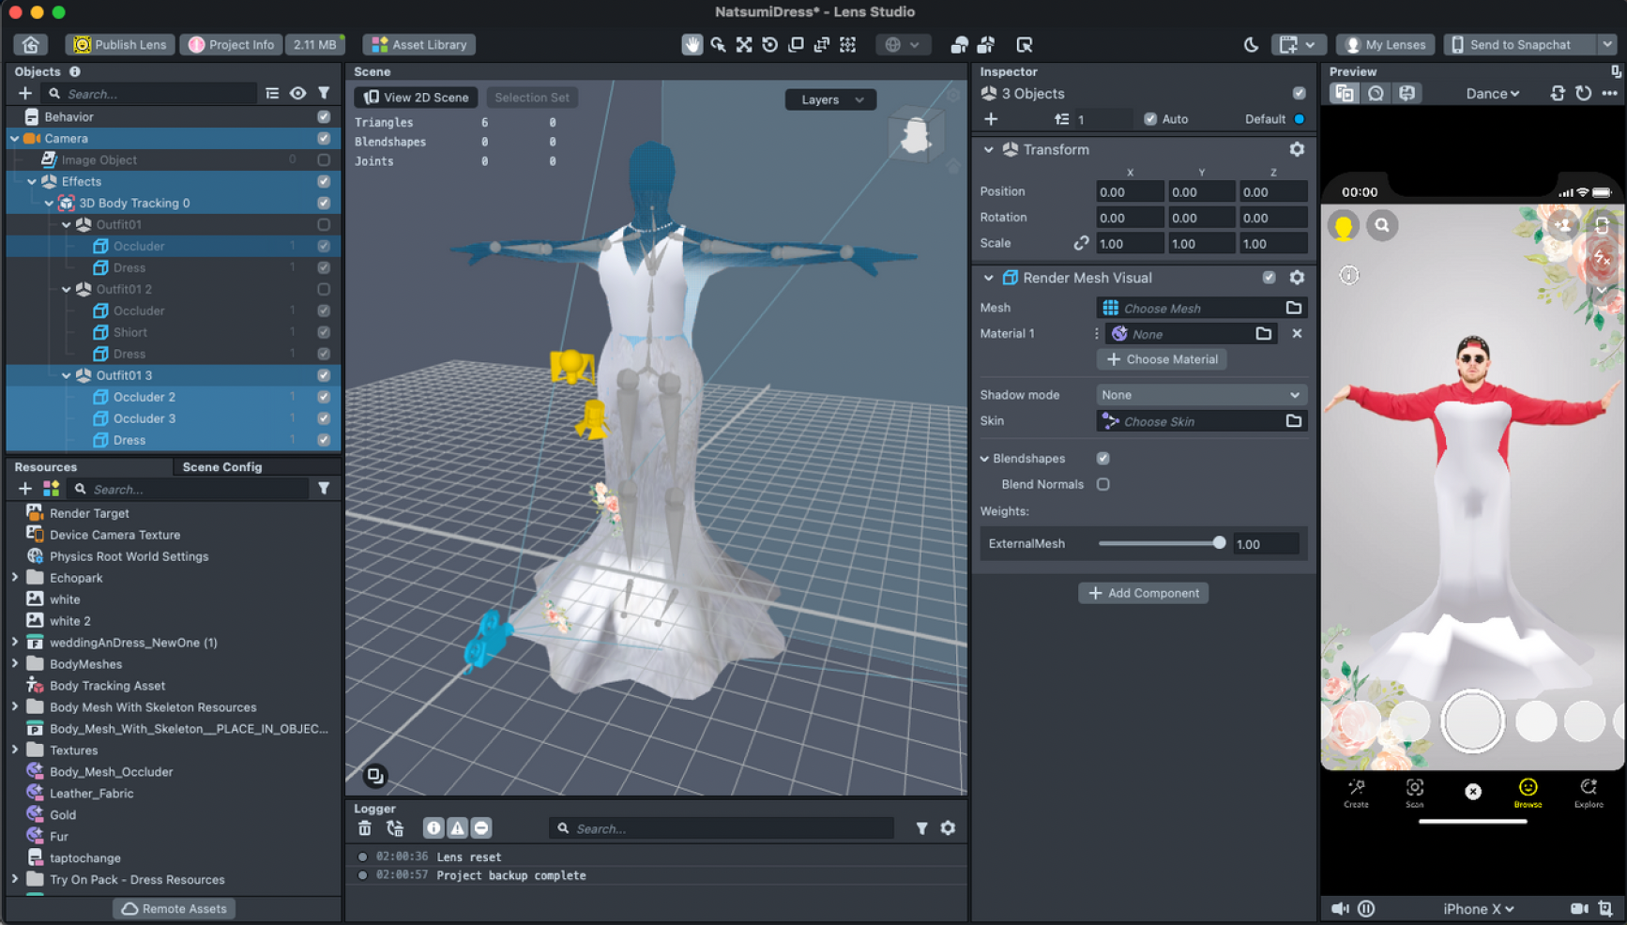Adjust ExternalMesh weight slider
Image resolution: width=1627 pixels, height=925 pixels.
1218,543
